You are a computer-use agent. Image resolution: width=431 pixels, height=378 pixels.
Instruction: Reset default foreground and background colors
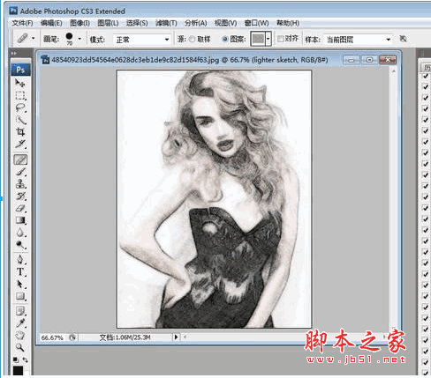click(x=15, y=359)
